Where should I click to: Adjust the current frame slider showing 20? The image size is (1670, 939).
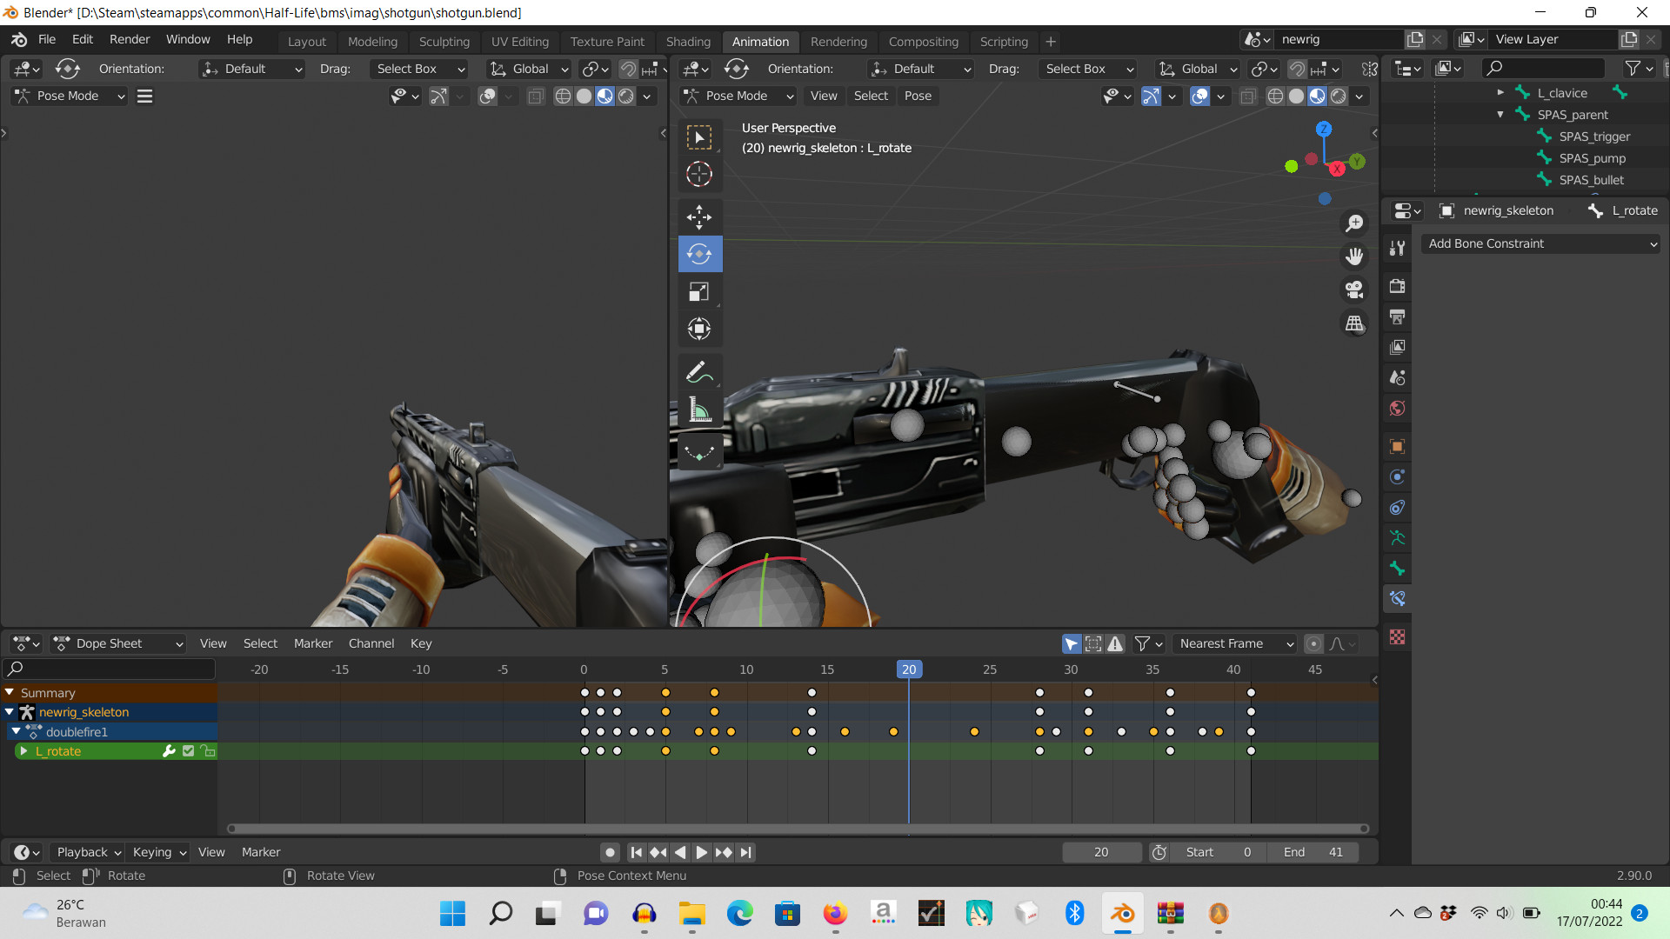(1102, 852)
